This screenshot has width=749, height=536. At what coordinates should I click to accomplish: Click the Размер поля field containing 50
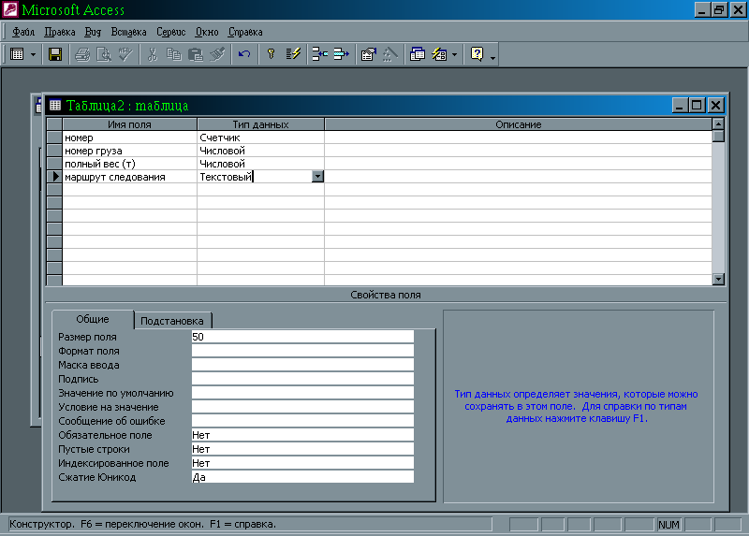click(x=301, y=337)
